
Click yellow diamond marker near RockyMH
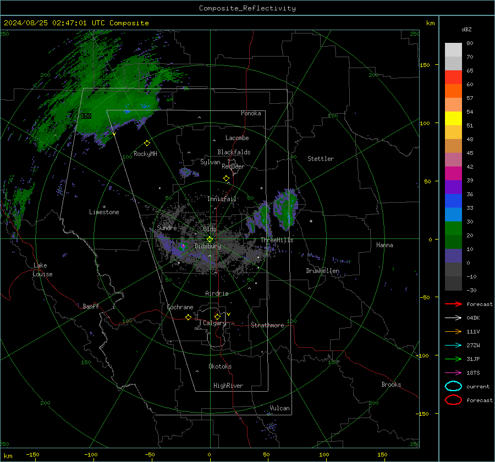[147, 143]
